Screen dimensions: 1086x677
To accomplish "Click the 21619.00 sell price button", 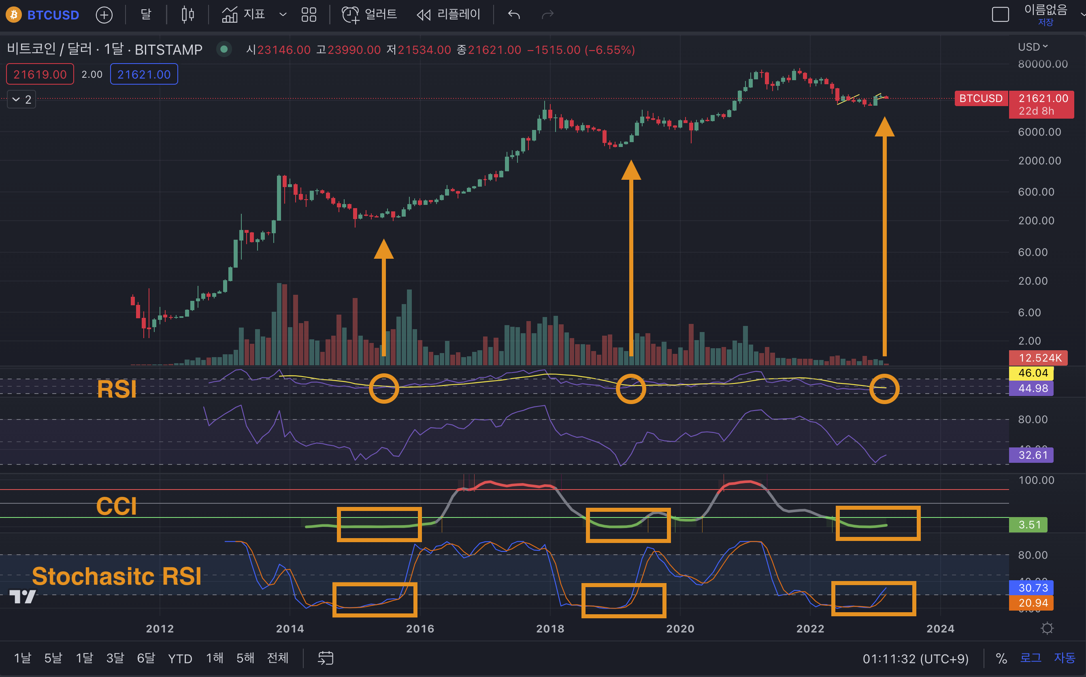I will 40,75.
